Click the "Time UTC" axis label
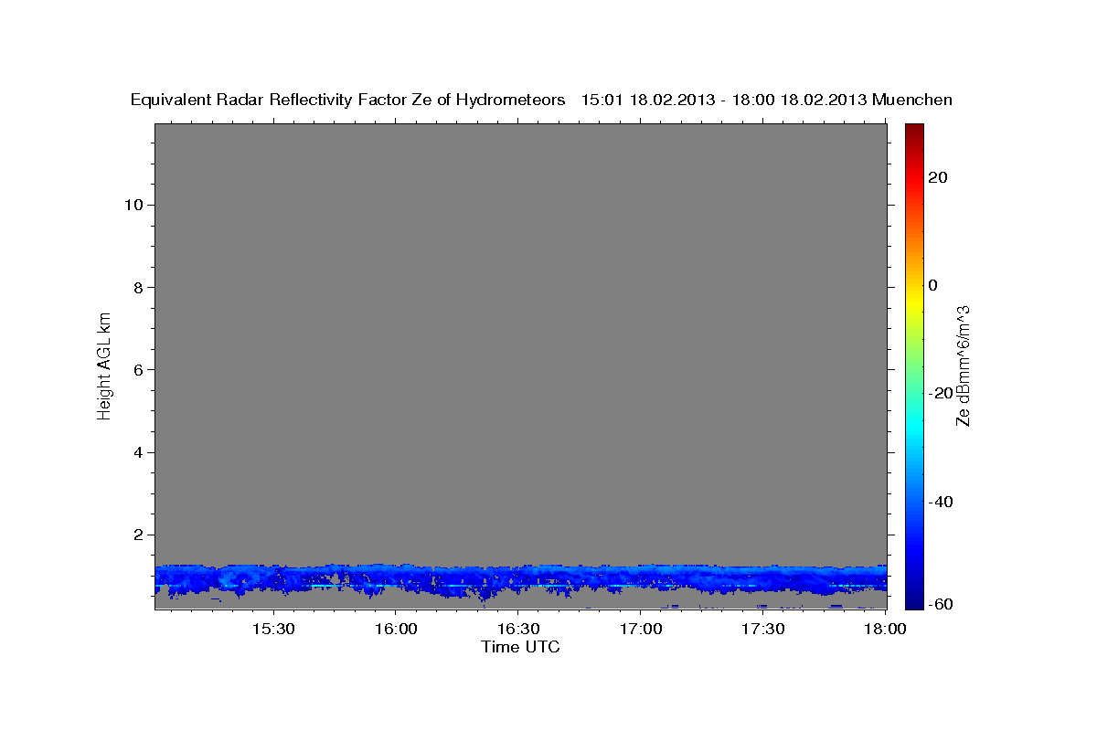 [520, 647]
